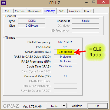
Task: Open the Graphics tab
Action: pyautogui.click(x=75, y=11)
